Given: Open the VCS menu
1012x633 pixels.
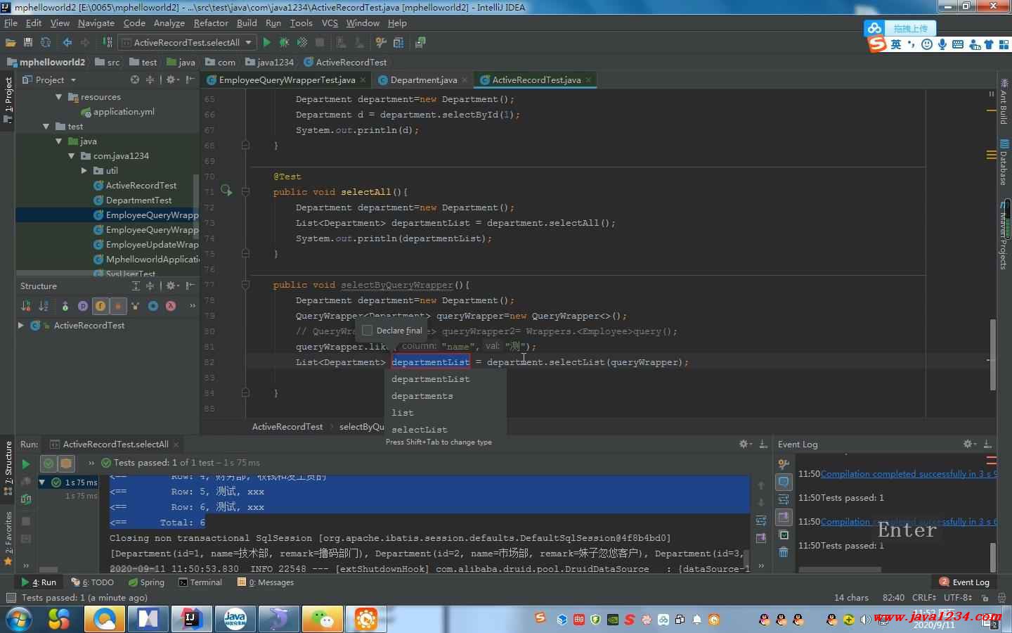Looking at the screenshot, I should tap(330, 23).
